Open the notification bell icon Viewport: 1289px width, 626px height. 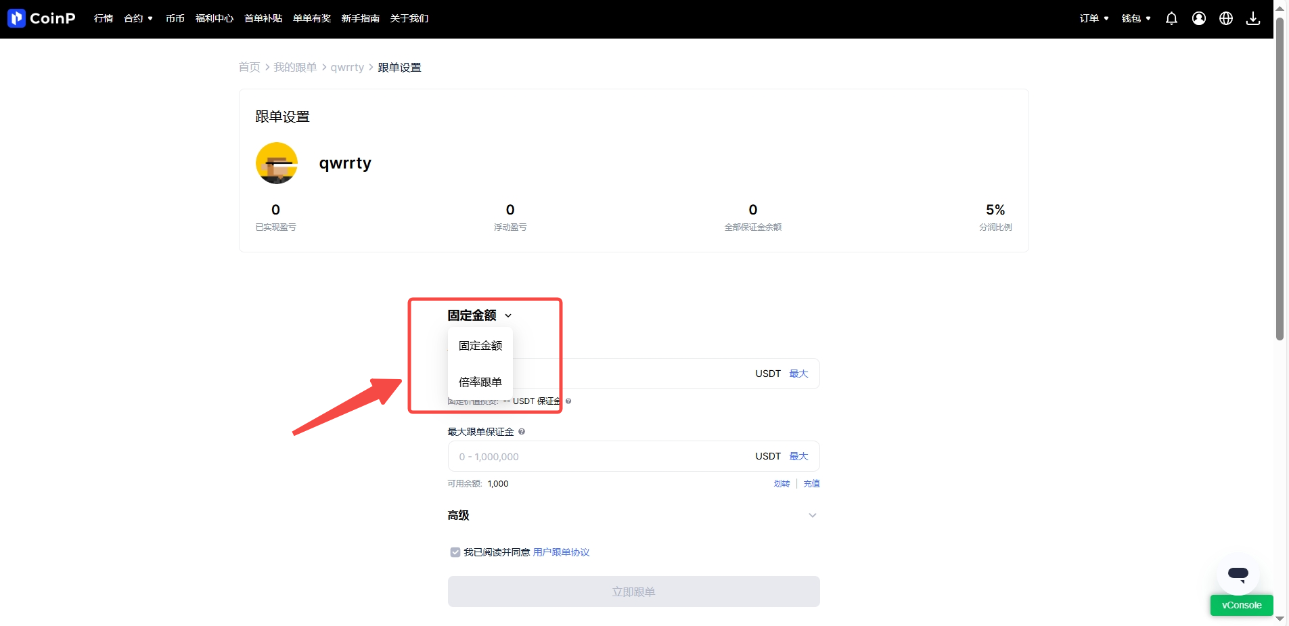(1171, 18)
